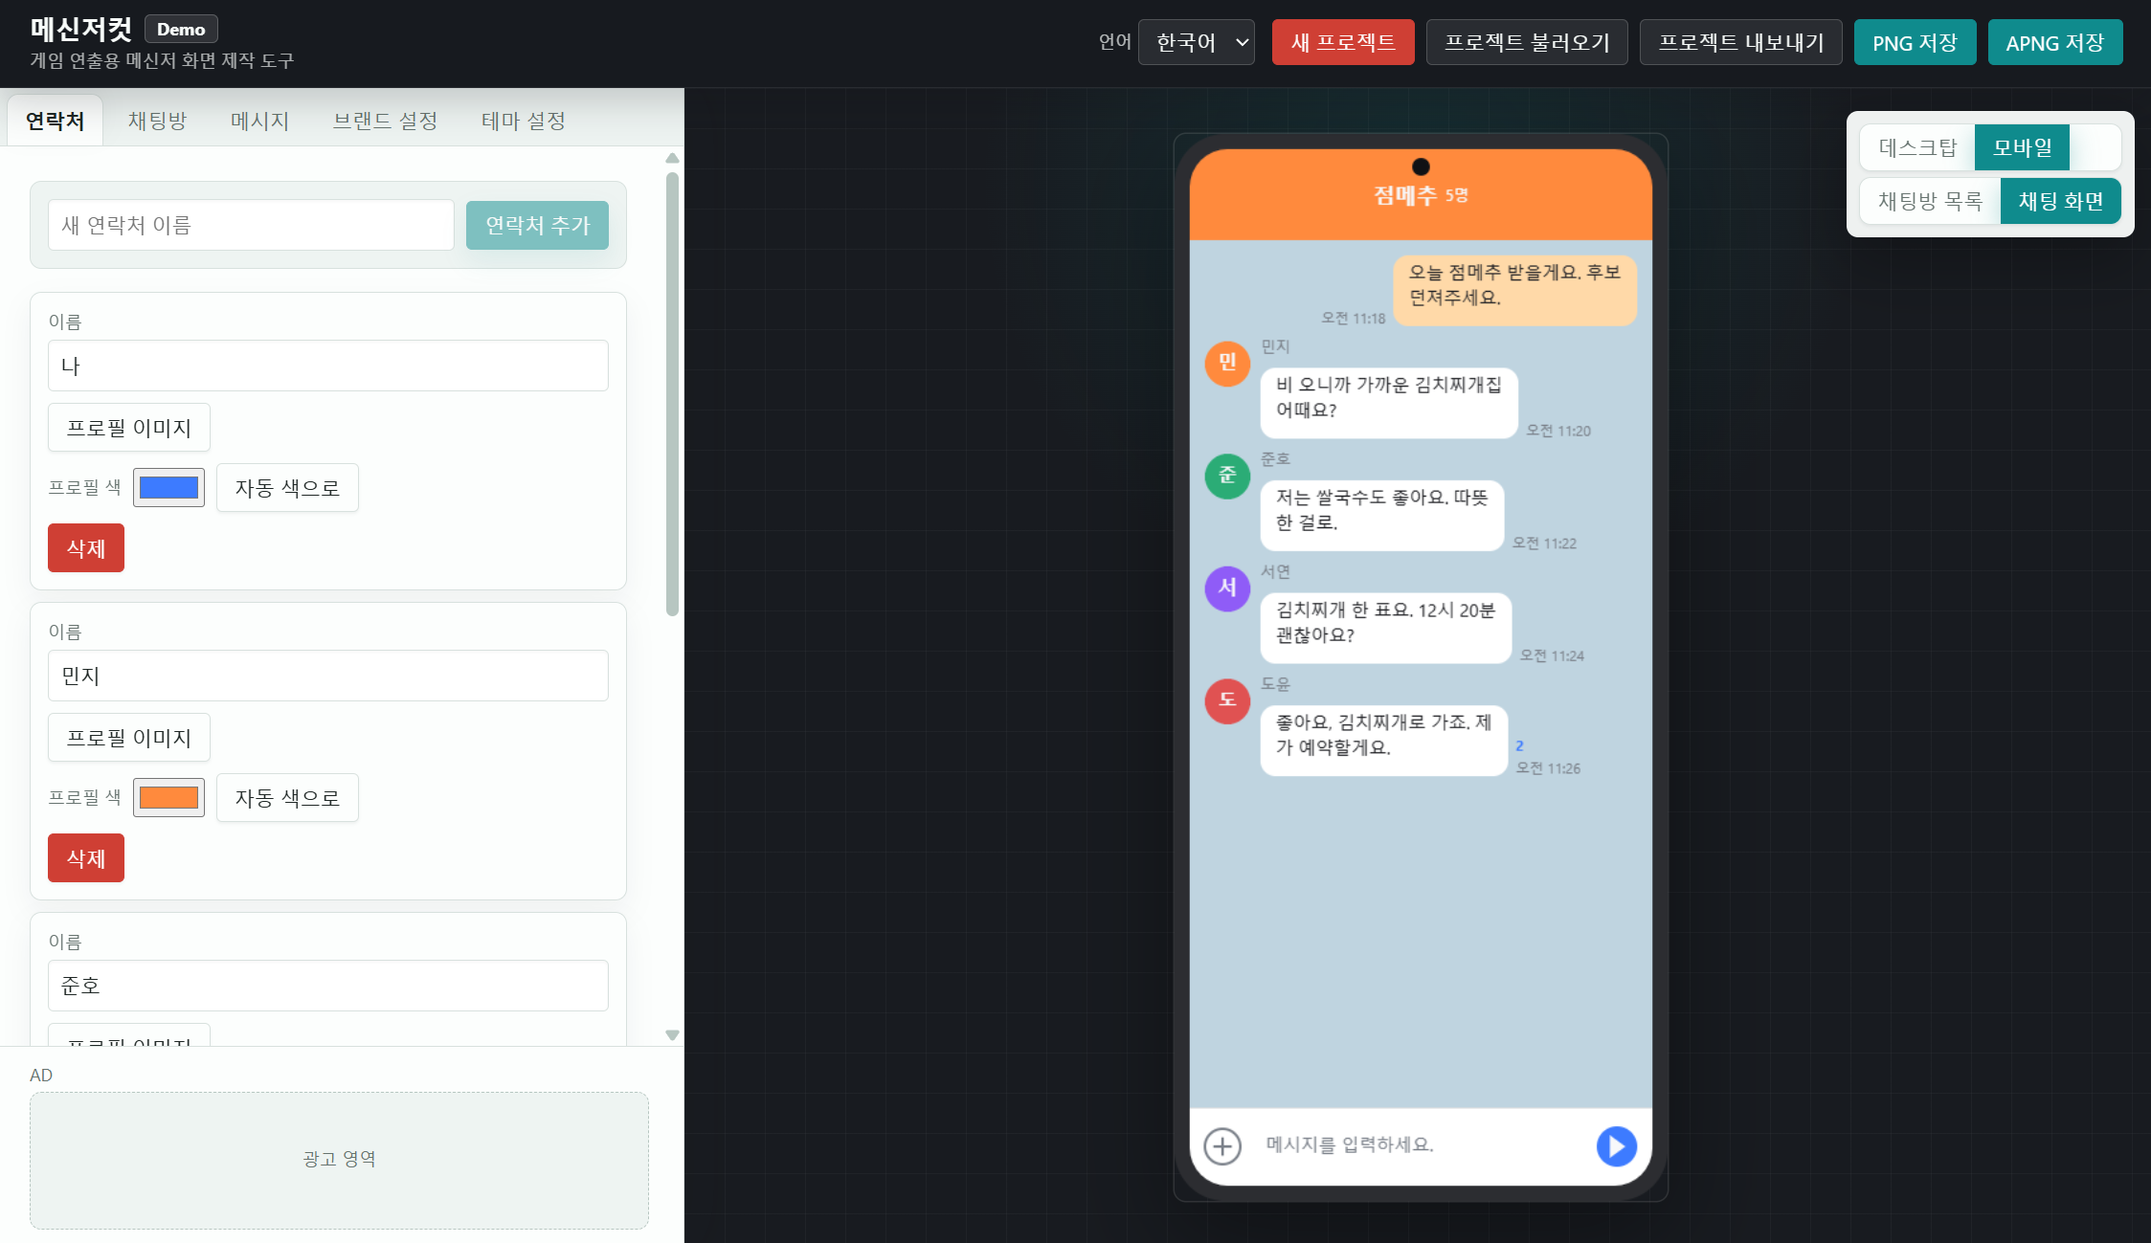
Task: Click the message bubble about 김치찌개집
Action: click(1389, 403)
